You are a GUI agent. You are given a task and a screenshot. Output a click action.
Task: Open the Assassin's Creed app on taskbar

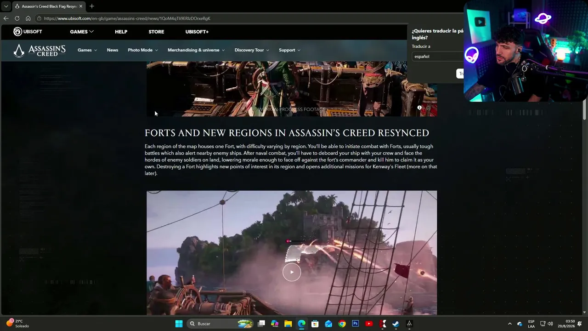[409, 324]
